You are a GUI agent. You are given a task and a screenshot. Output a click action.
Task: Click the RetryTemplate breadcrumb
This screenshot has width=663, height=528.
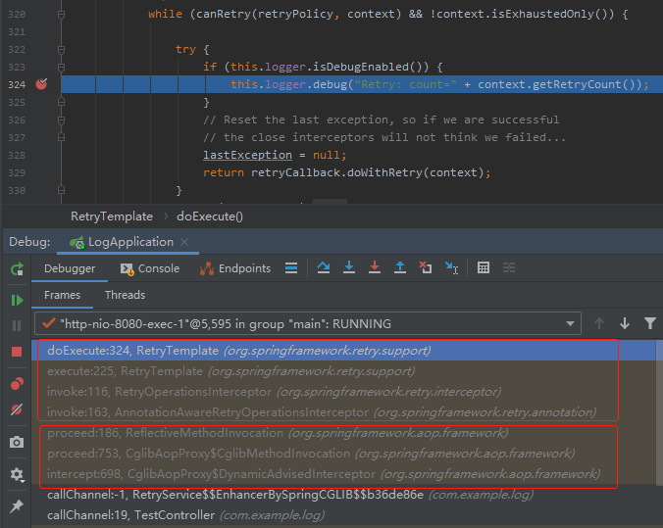point(112,216)
